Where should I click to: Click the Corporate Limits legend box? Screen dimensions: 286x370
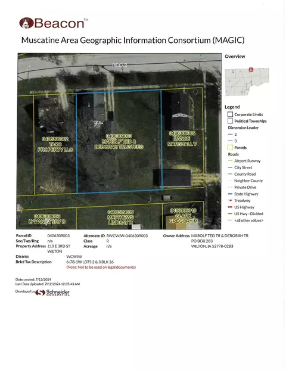point(230,114)
